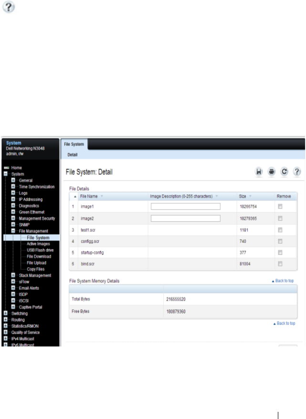Expand the Routing tree node
306x419 pixels.
pos(6,319)
